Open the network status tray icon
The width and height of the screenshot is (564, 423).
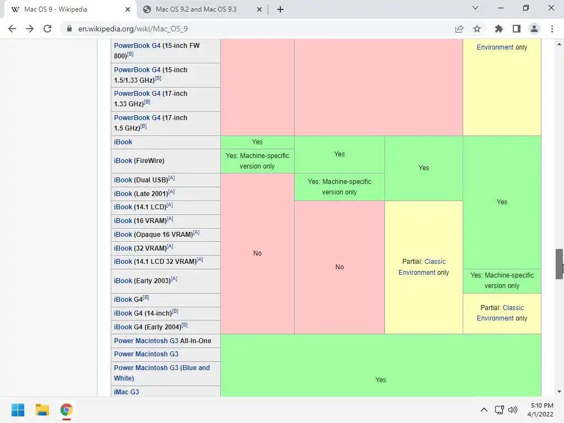click(x=499, y=410)
